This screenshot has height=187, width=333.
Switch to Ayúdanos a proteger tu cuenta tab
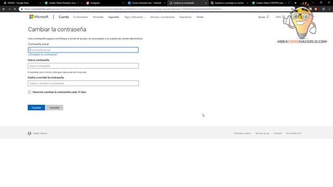pos(229,3)
